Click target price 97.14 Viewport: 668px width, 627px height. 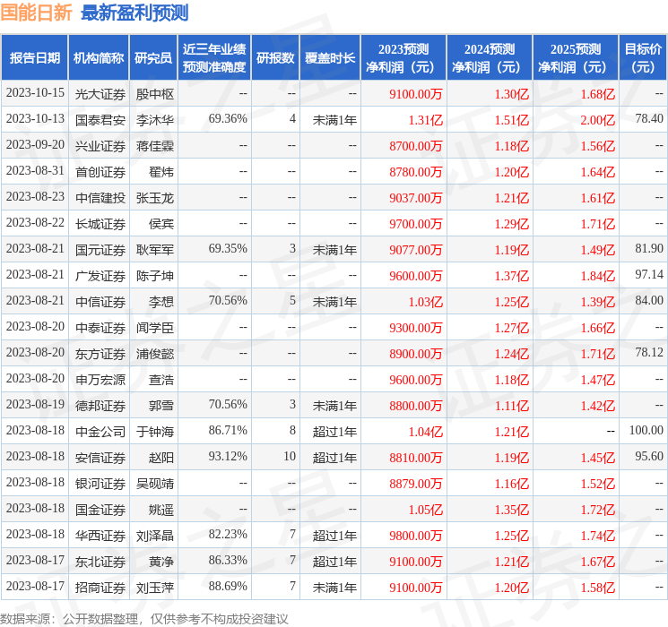click(x=649, y=275)
